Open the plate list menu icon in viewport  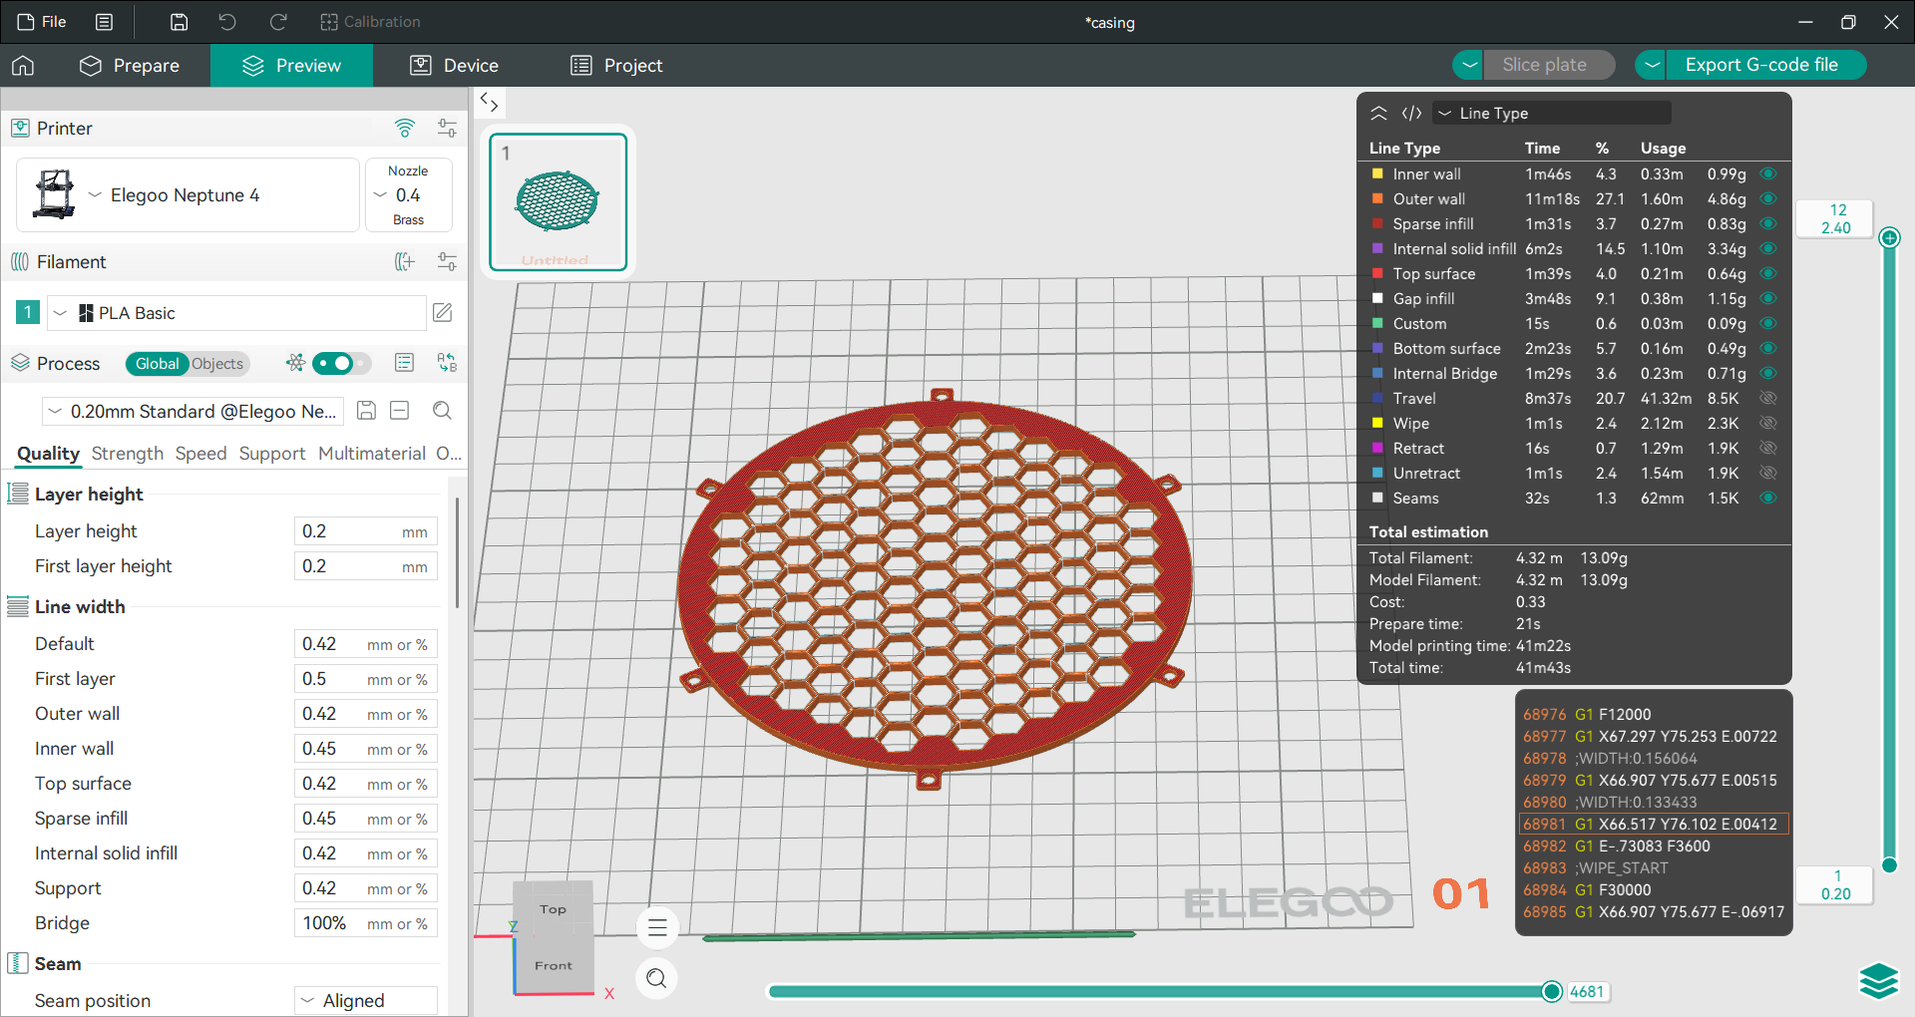[x=657, y=928]
